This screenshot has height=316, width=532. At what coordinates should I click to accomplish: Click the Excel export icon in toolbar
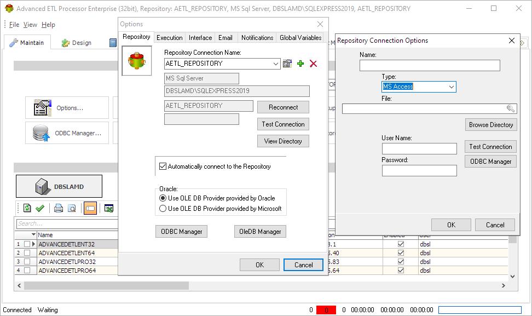[108, 209]
